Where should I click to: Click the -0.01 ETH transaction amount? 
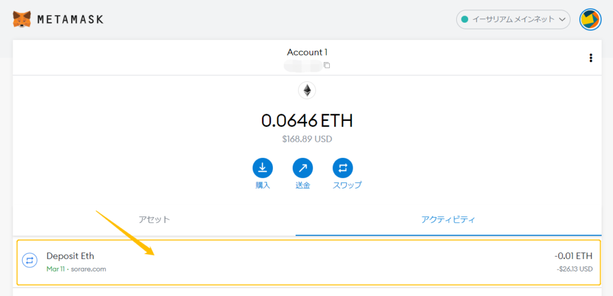573,256
